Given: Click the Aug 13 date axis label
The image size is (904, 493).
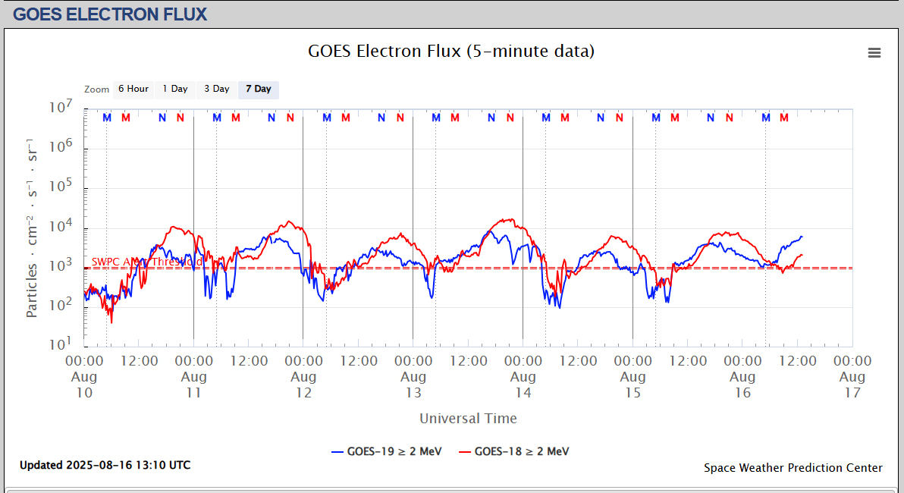Looking at the screenshot, I should click(x=413, y=377).
